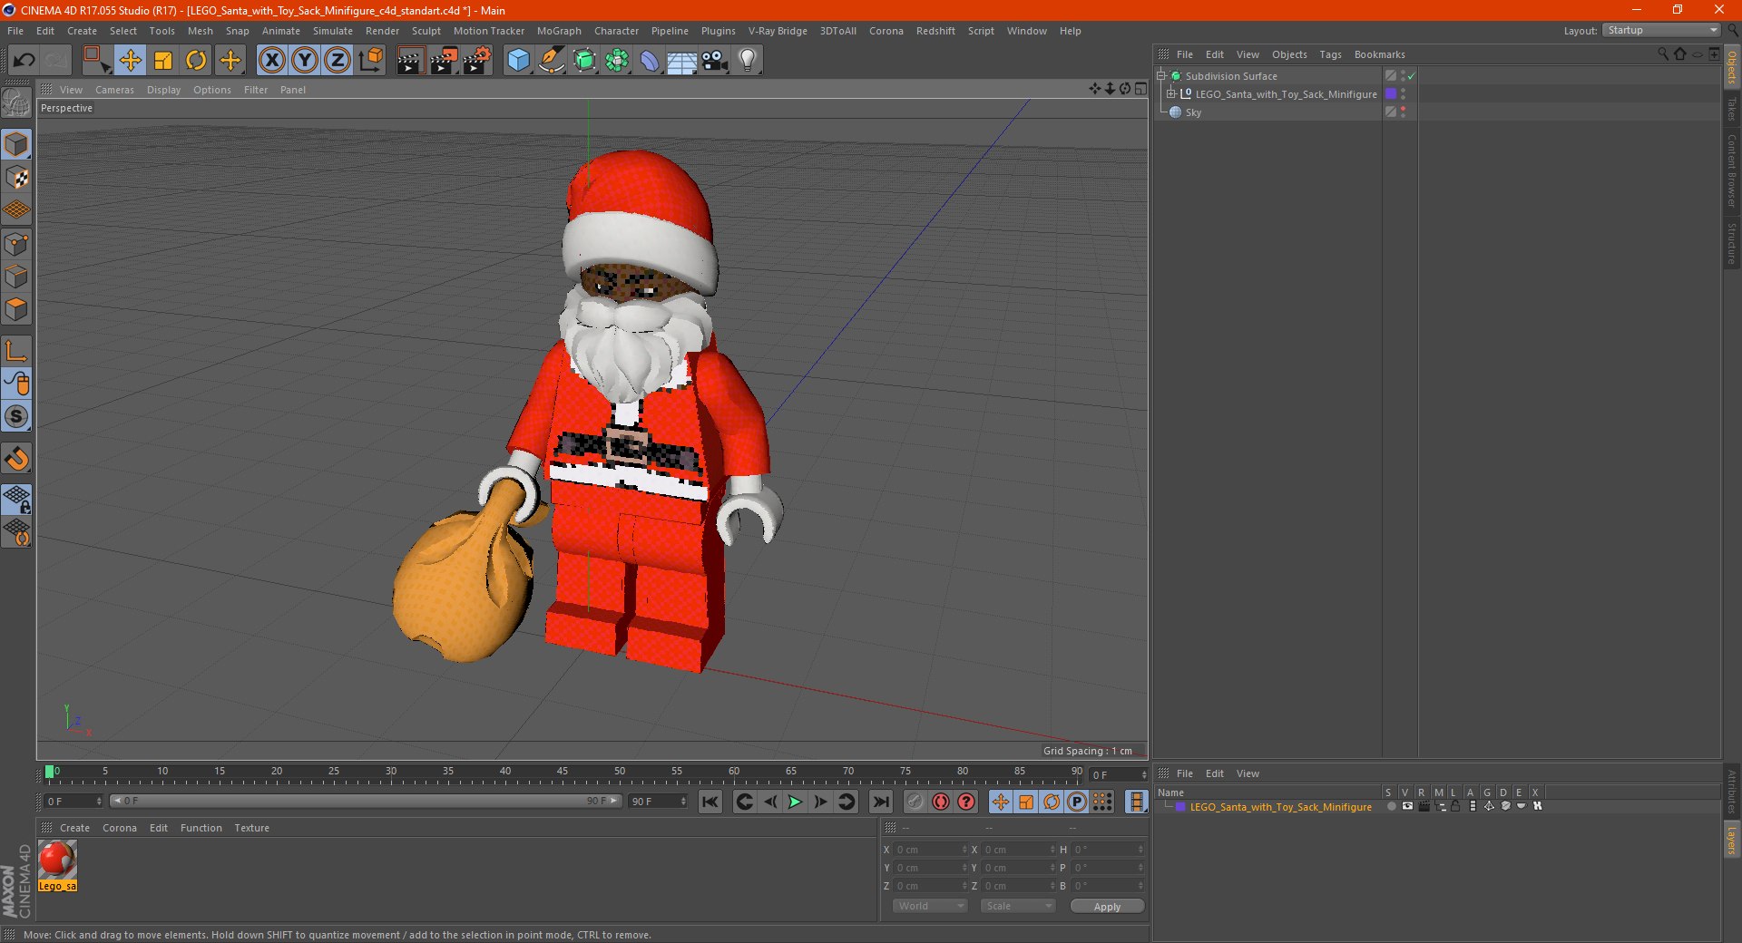Render the current view
This screenshot has height=943, width=1742.
pos(410,61)
